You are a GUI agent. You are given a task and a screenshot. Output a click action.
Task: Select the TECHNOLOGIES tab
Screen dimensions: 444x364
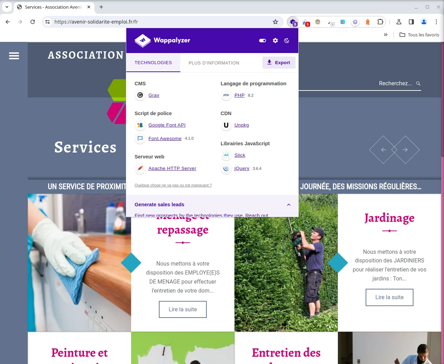pyautogui.click(x=153, y=62)
